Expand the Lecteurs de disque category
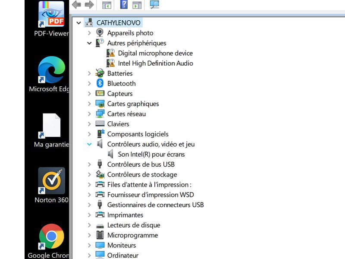Screen dimensions: 345x259 point(89,225)
